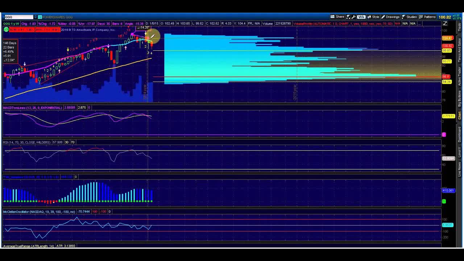Screen dimensions: 464x261
Task: Click the chart scale icon above price axis
Action: pyautogui.click(x=445, y=24)
